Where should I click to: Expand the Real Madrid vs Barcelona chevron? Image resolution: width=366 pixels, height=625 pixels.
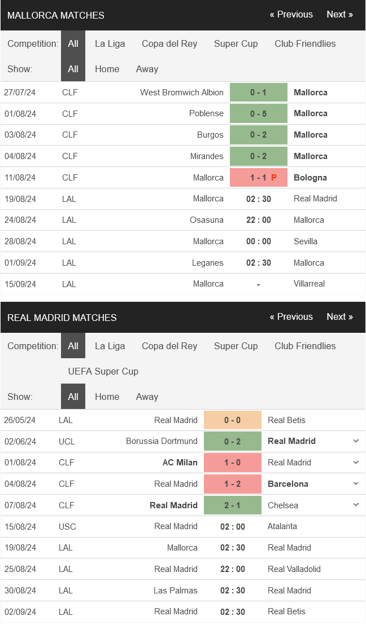pos(356,484)
